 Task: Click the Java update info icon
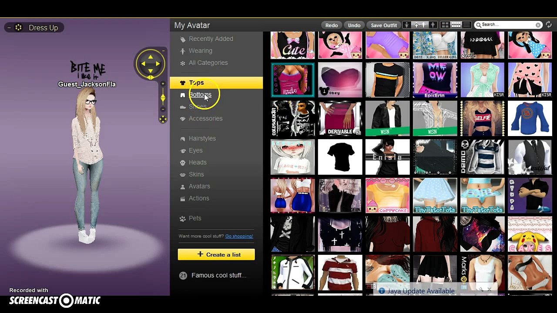tap(382, 291)
